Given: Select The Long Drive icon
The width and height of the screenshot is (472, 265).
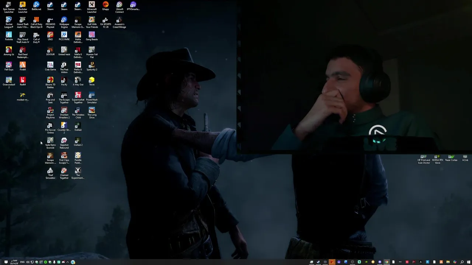Looking at the screenshot, I should point(91,113).
